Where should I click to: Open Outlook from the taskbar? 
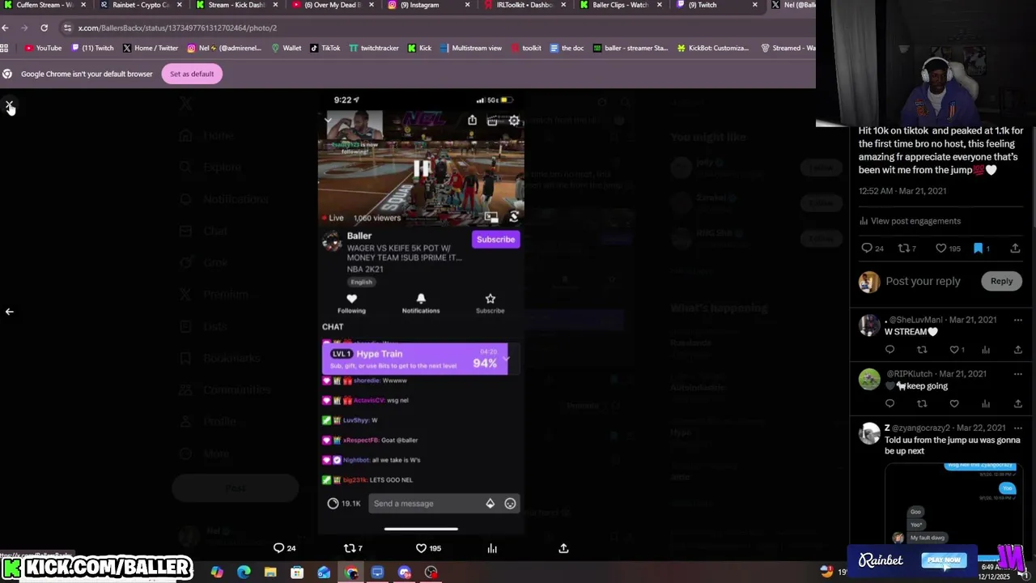tap(324, 572)
